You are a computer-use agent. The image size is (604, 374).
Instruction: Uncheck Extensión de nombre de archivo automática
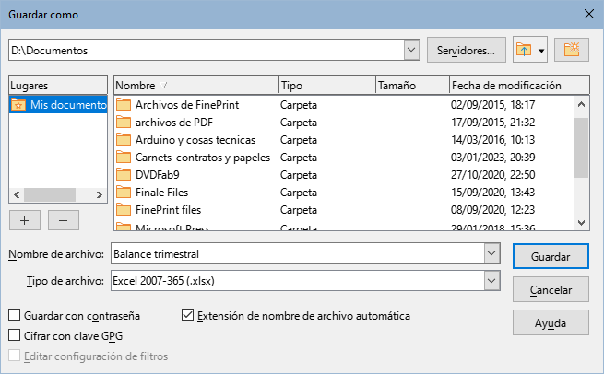[189, 316]
